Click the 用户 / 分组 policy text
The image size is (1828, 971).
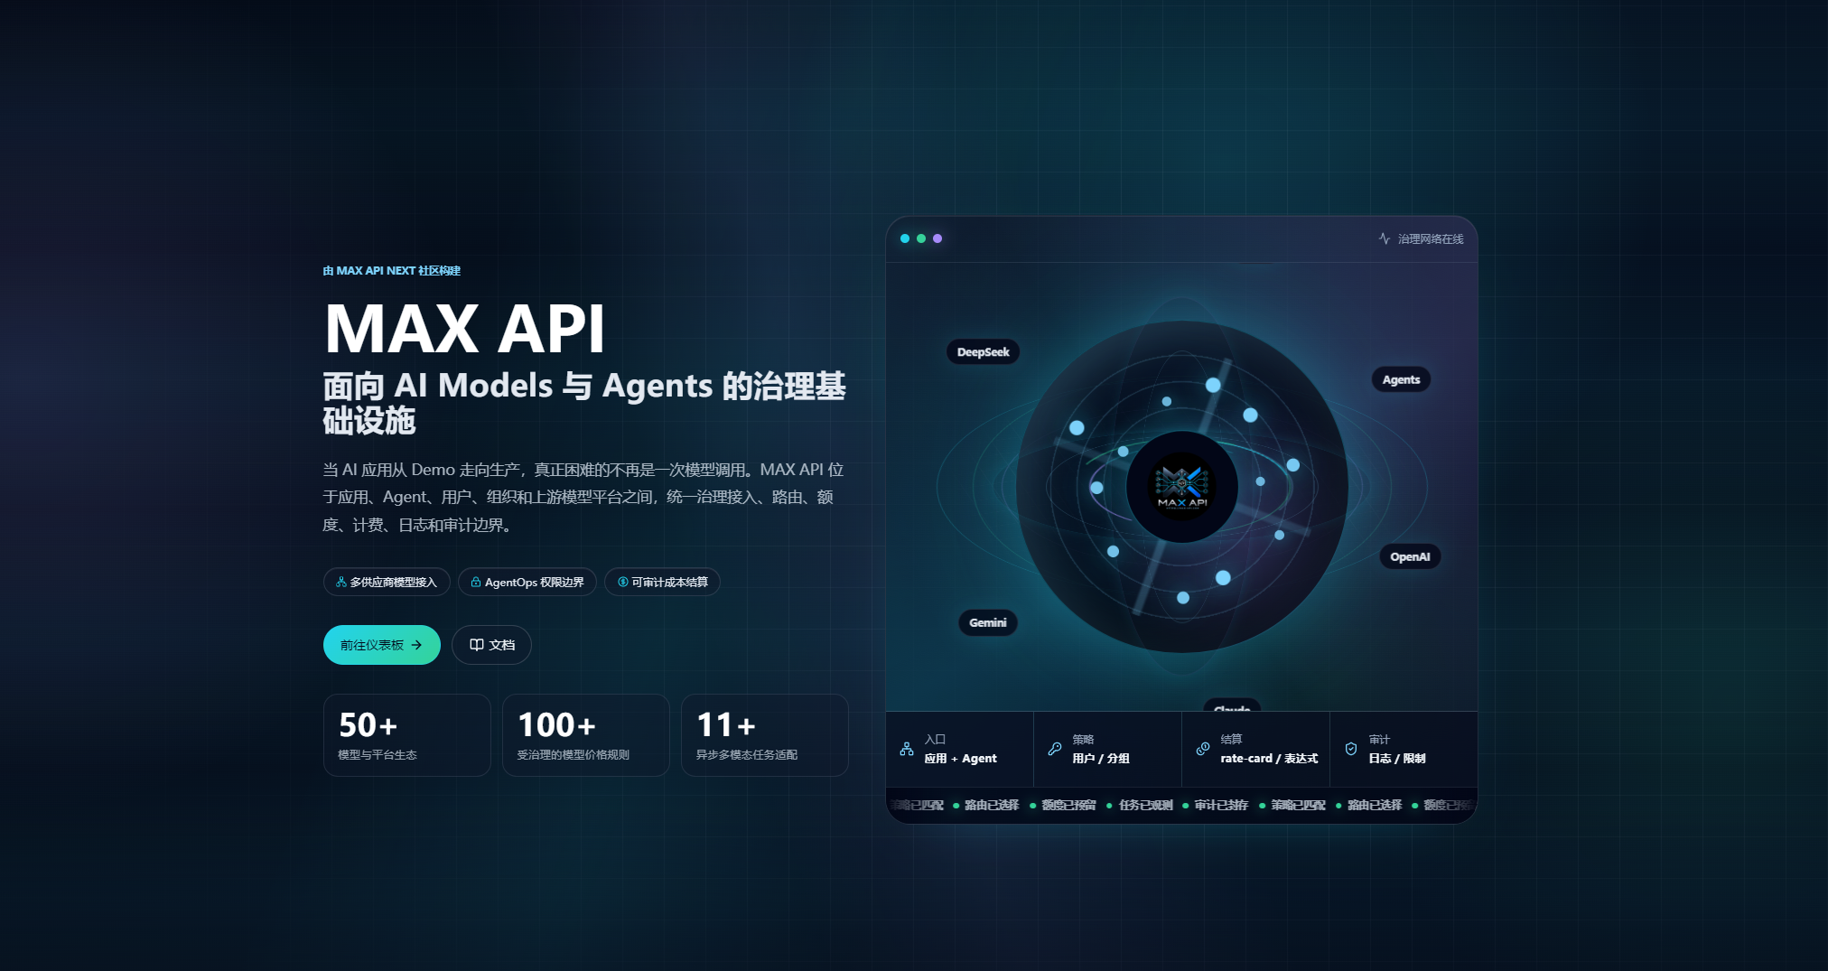(x=1101, y=759)
